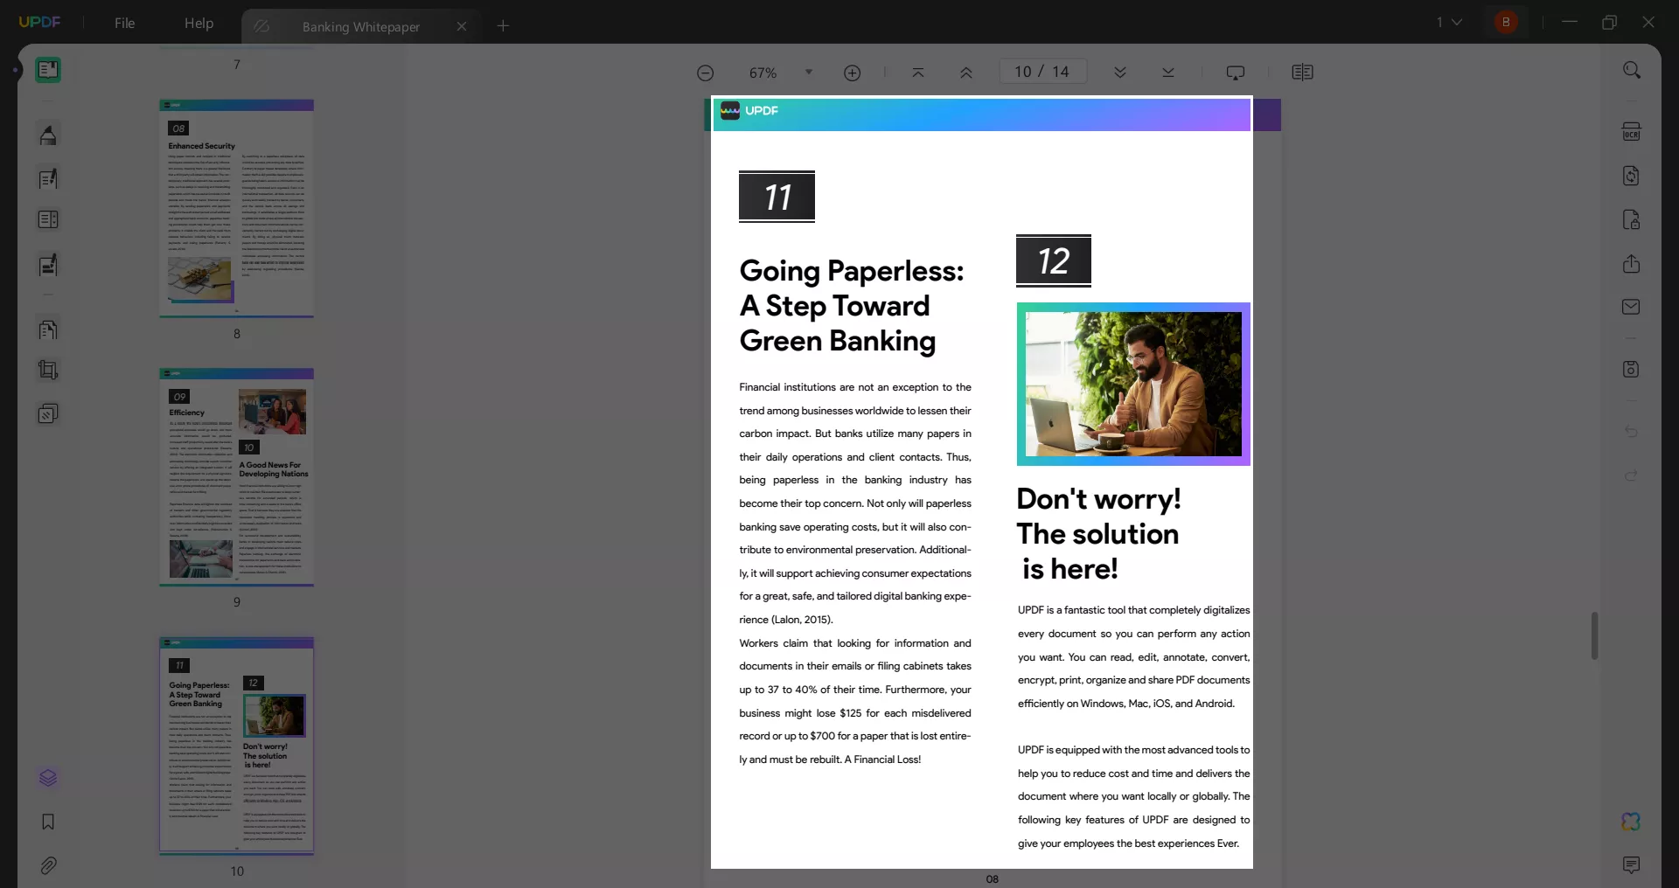The height and width of the screenshot is (888, 1679).
Task: Edit the current page number field
Action: click(x=1043, y=72)
